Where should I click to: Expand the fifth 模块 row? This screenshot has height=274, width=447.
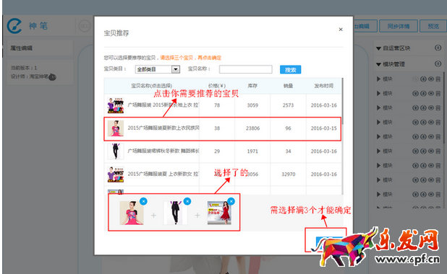[378, 137]
